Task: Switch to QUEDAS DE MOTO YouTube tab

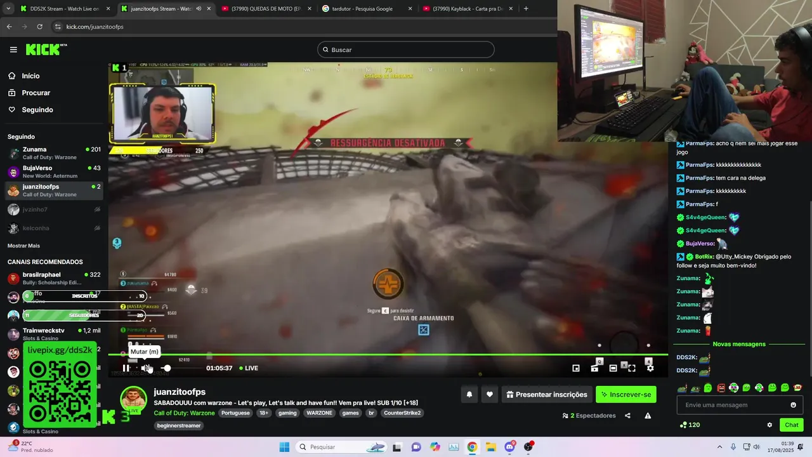Action: (266, 9)
